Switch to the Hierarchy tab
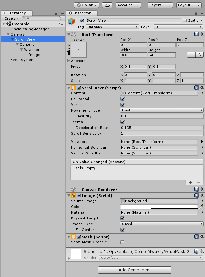205x277 pixels. pyautogui.click(x=17, y=13)
